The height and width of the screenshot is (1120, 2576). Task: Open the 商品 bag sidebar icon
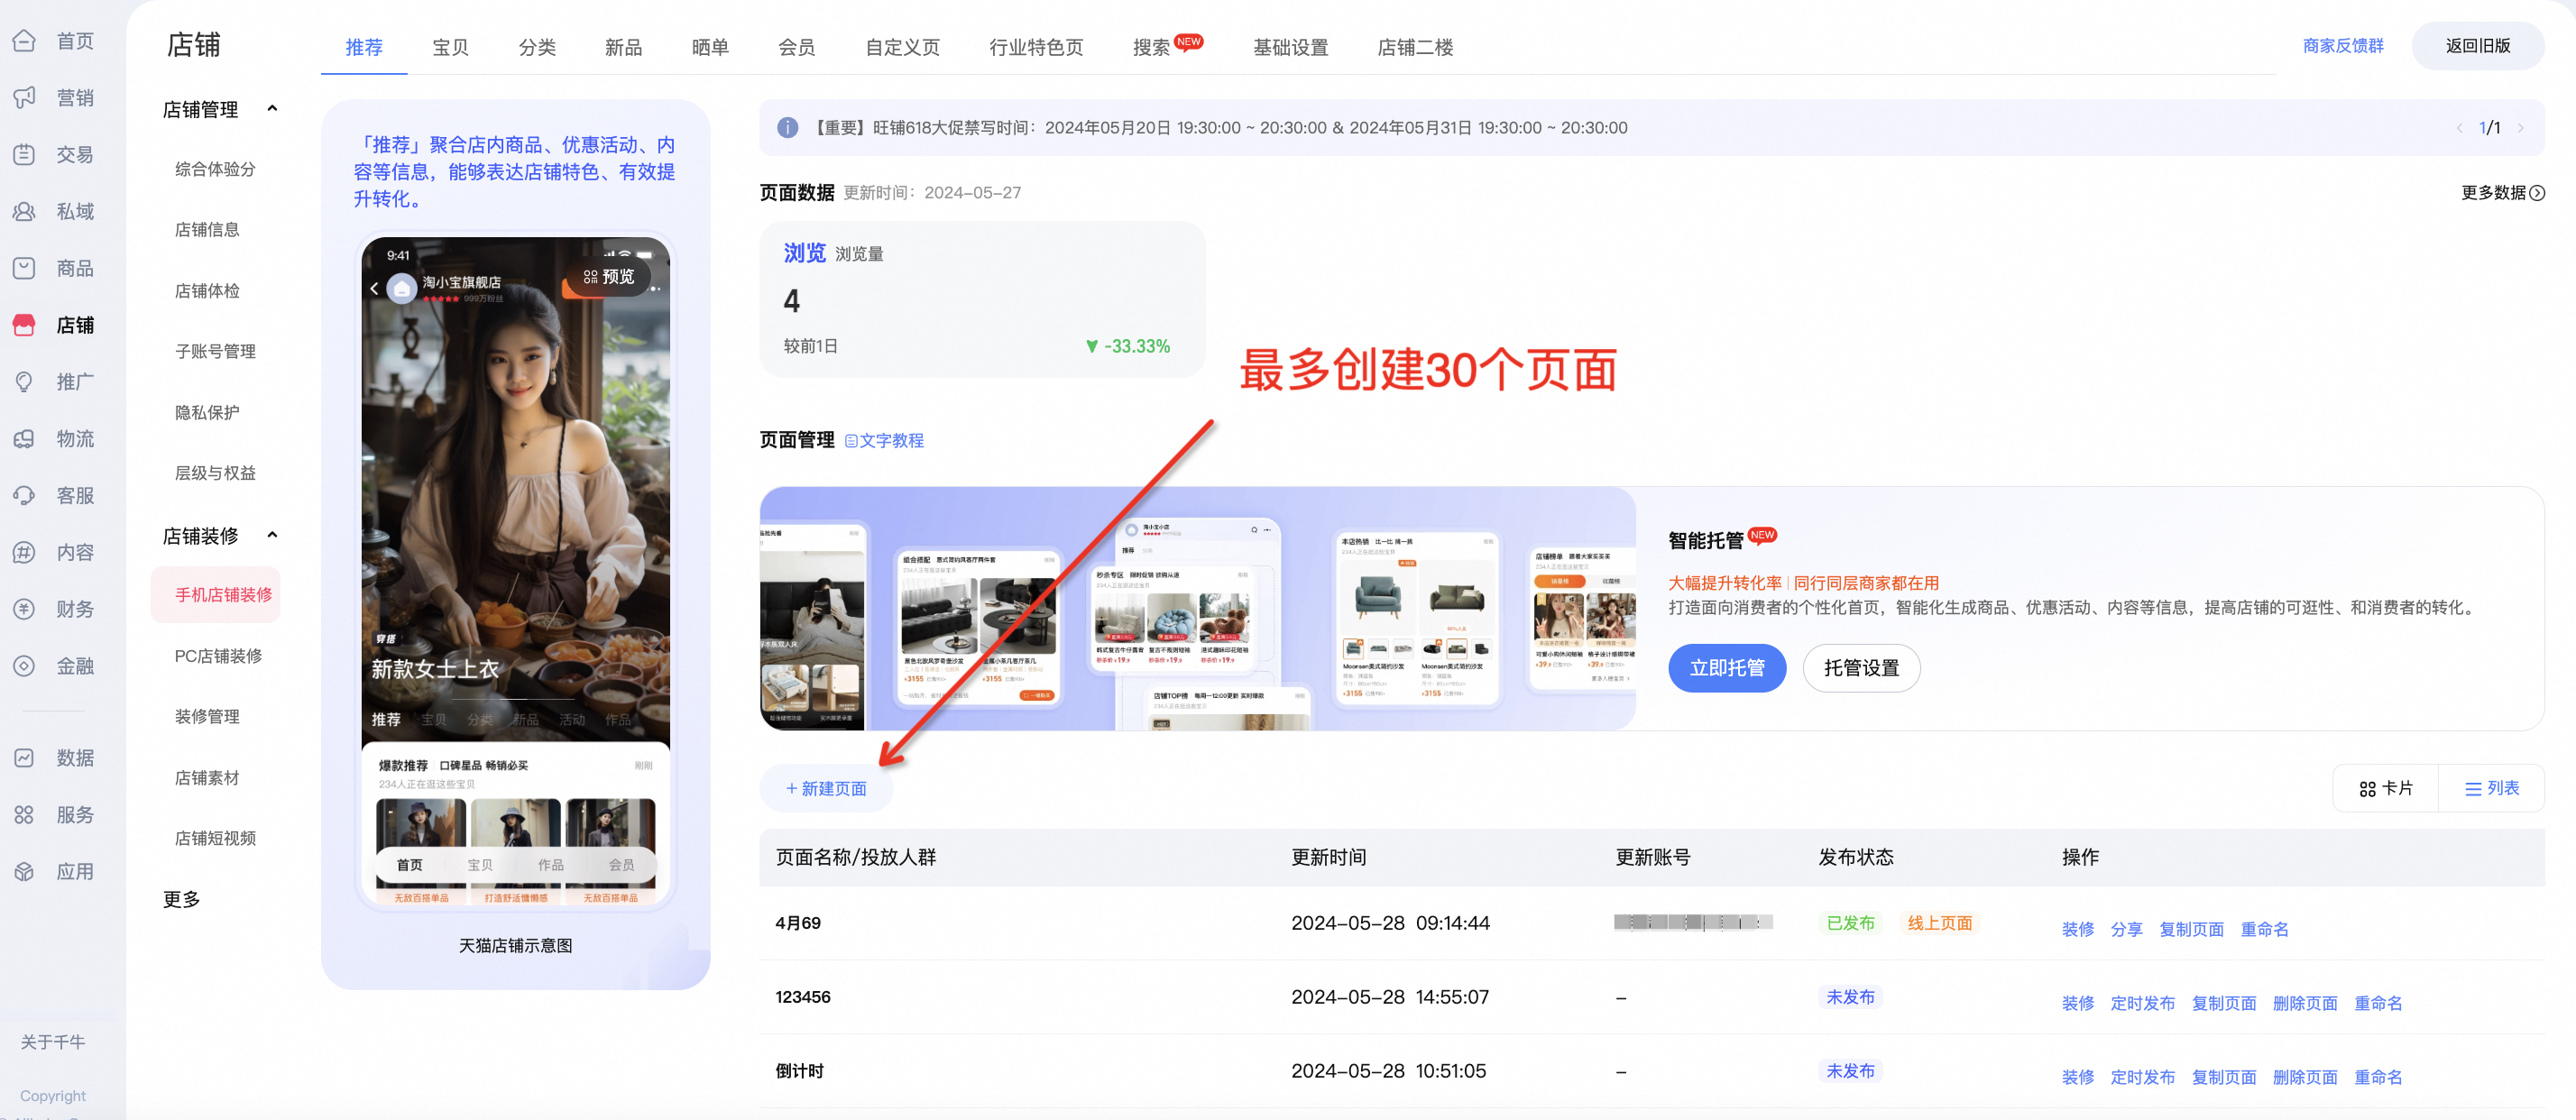tap(24, 268)
